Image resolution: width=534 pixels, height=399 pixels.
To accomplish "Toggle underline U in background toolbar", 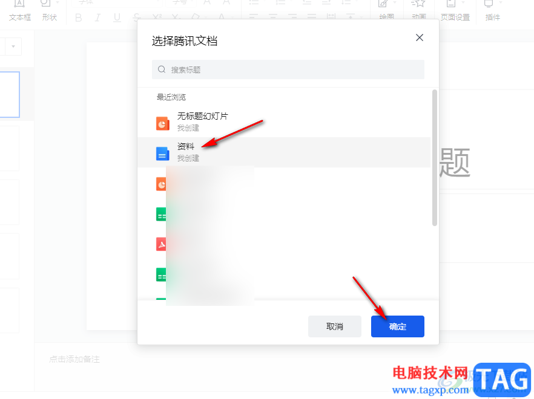I will (x=117, y=18).
